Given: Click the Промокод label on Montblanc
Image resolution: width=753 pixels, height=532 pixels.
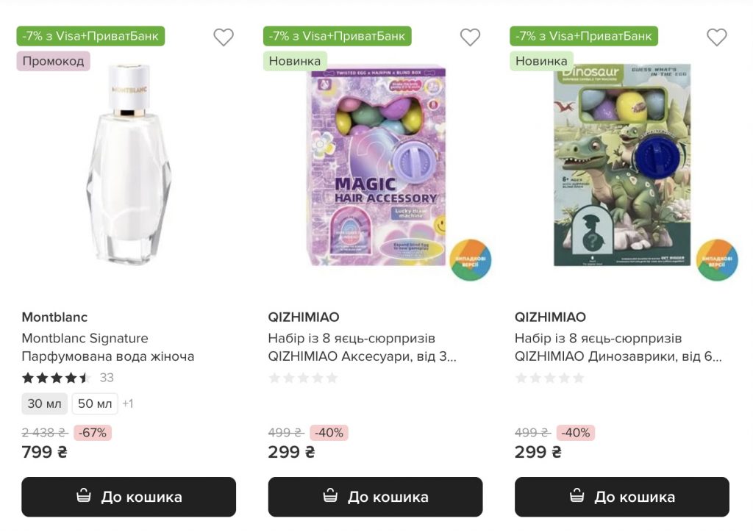Looking at the screenshot, I should (x=53, y=61).
